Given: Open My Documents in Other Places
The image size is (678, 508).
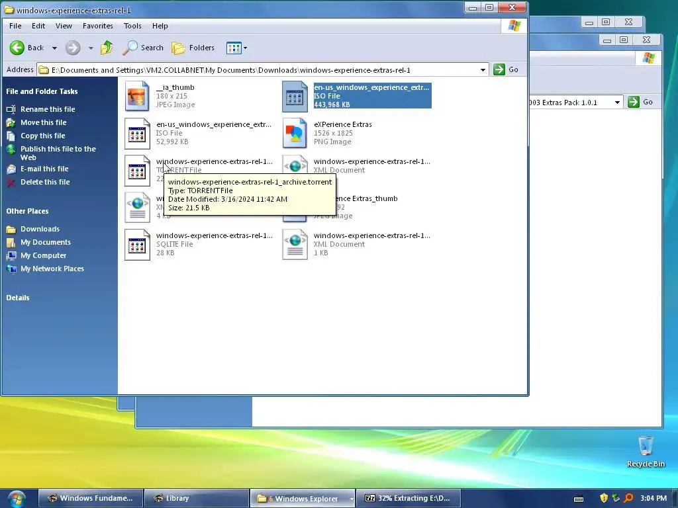Looking at the screenshot, I should coord(46,242).
